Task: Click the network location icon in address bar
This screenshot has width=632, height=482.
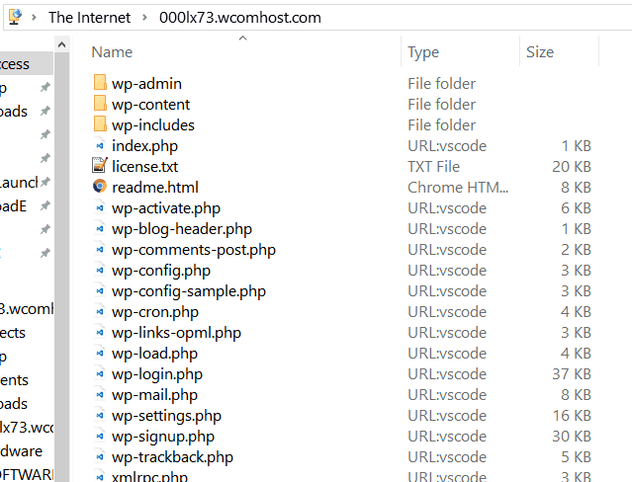Action: (x=15, y=17)
